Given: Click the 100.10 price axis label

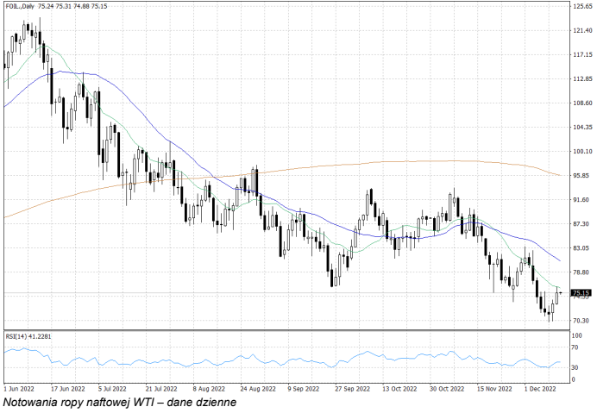Looking at the screenshot, I should (x=581, y=152).
